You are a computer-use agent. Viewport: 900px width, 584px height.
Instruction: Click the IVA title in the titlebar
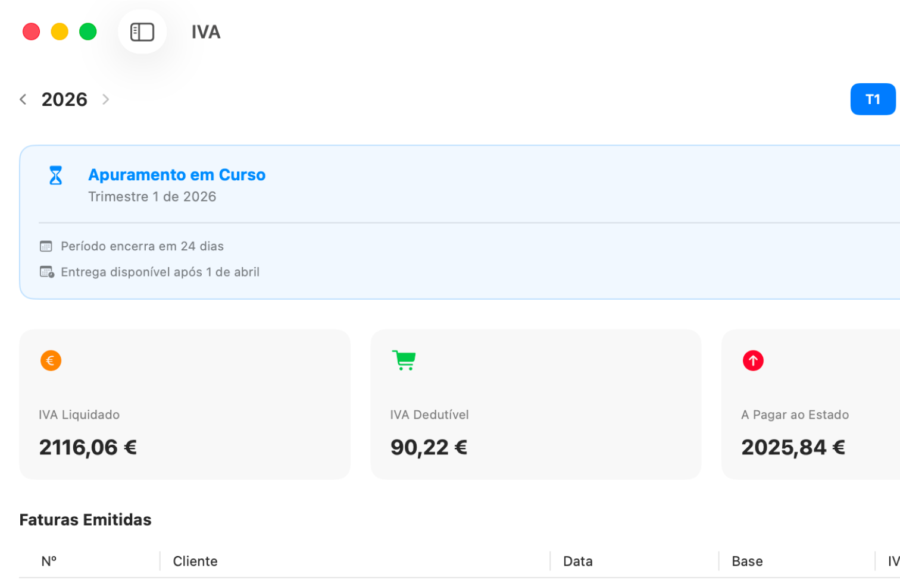205,32
